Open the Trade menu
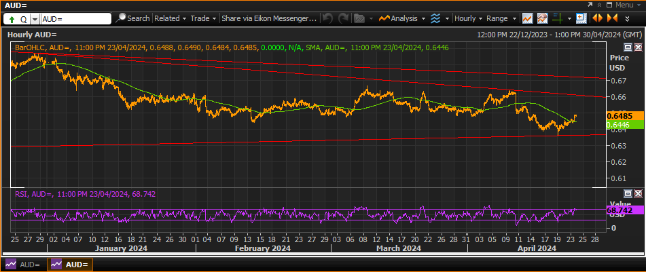This screenshot has width=646, height=272. [202, 18]
